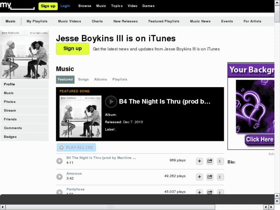Viewport: 280px width, 210px height.
Task: Open Photos in the sidebar
Action: point(25,102)
